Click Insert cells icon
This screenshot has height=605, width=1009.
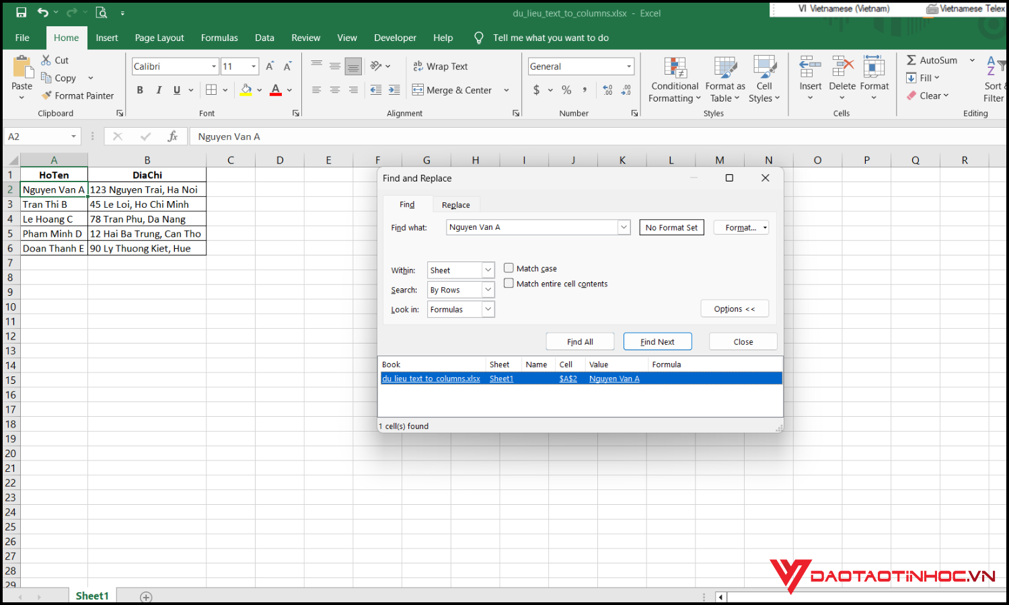click(x=811, y=67)
